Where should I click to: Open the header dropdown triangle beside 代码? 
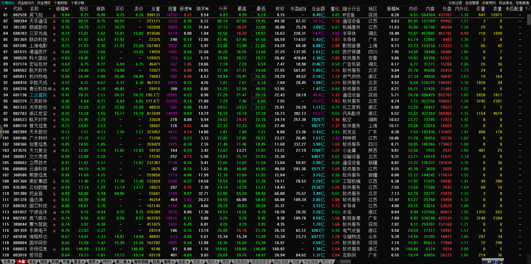6,9
